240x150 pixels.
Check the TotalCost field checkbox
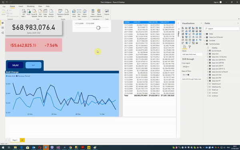(x=208, y=90)
